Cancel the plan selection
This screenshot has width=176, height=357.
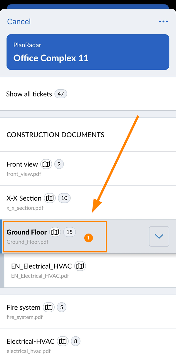(x=19, y=22)
